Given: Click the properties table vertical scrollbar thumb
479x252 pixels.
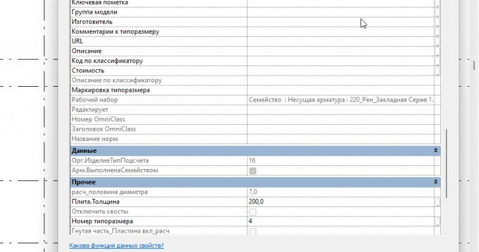Looking at the screenshot, I should click(x=447, y=163).
